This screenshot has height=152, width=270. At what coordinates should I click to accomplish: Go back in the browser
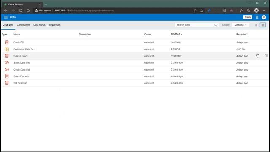pyautogui.click(x=5, y=11)
